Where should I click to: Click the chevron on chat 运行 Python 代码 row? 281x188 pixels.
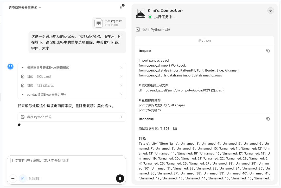click(x=121, y=117)
